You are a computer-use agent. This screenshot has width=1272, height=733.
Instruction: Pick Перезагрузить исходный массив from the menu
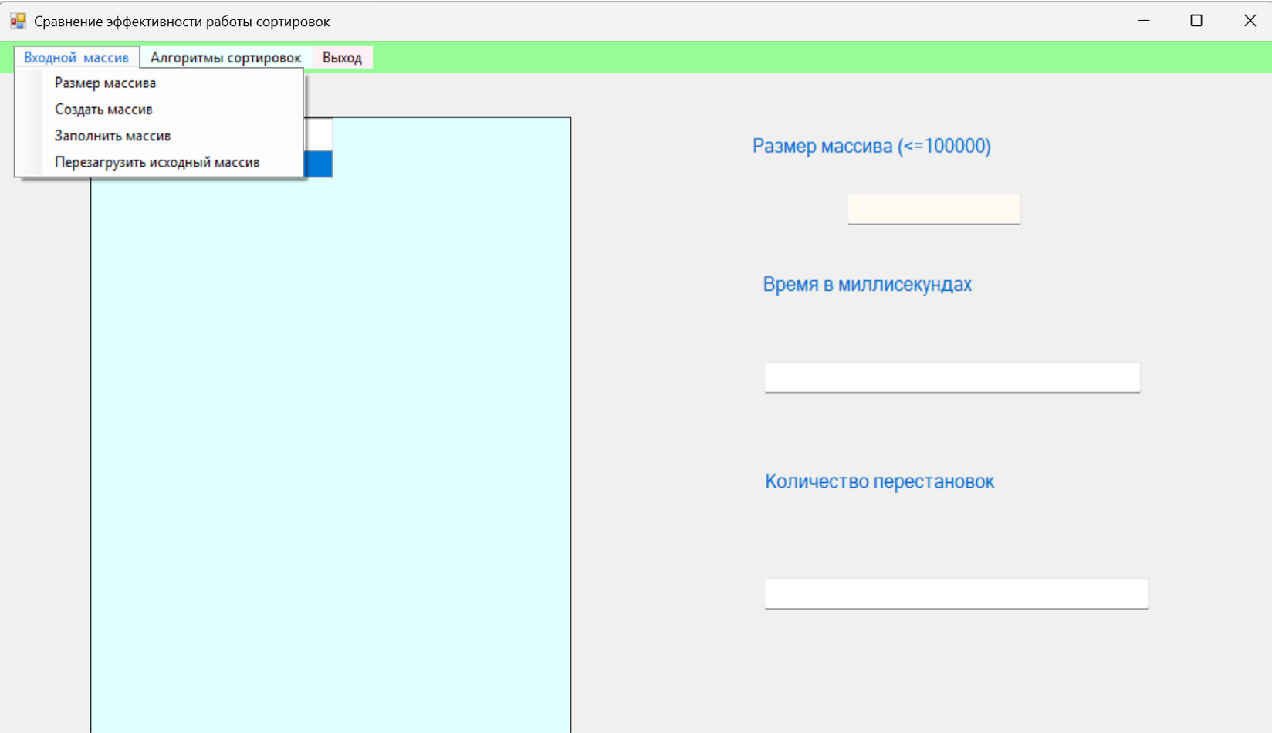pos(157,162)
